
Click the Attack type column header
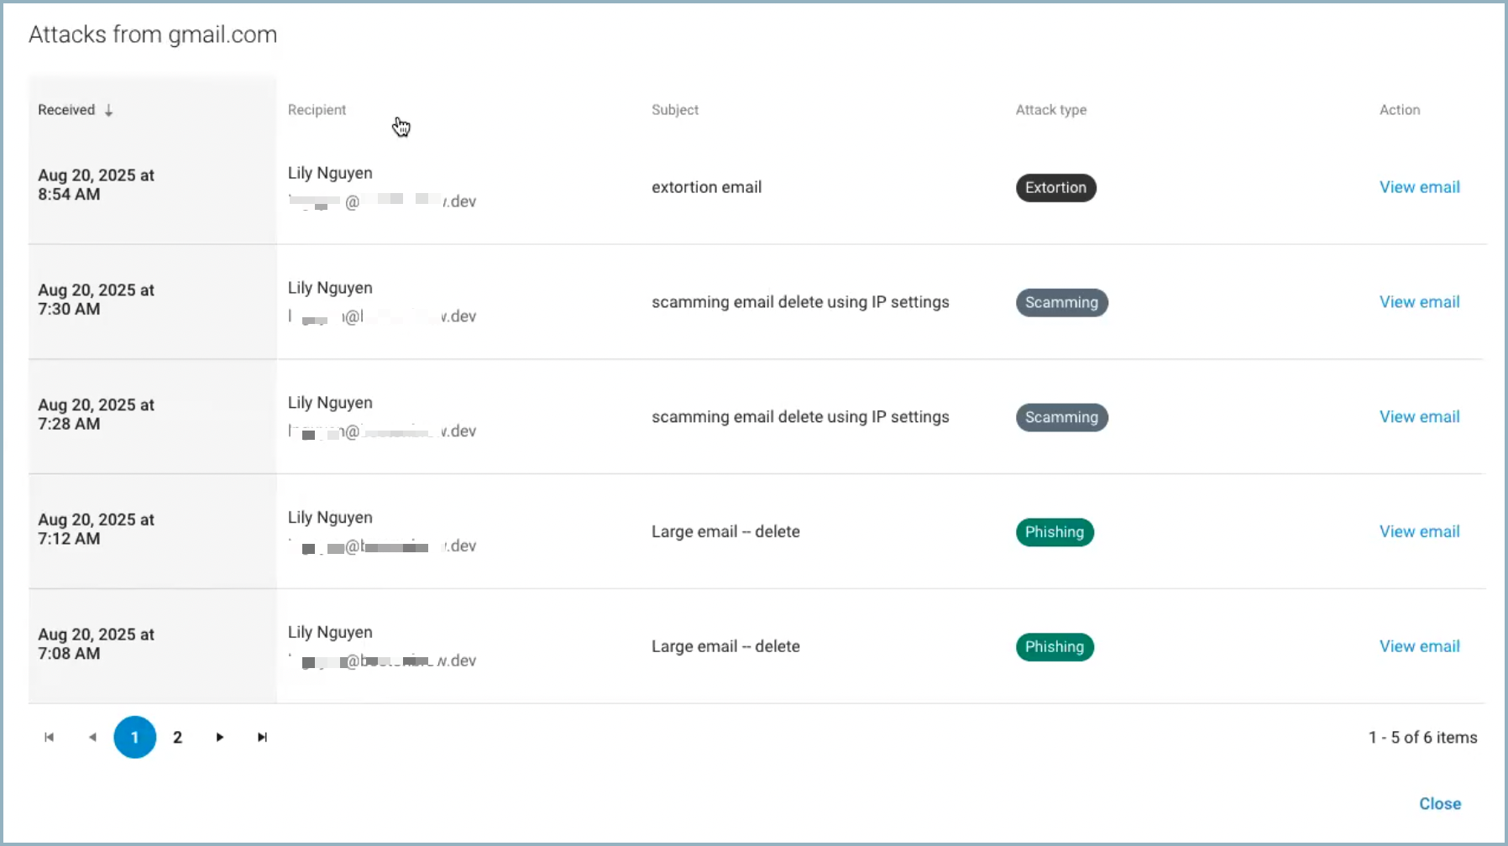1050,110
